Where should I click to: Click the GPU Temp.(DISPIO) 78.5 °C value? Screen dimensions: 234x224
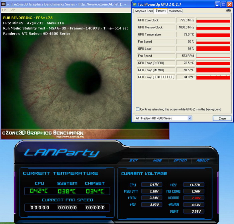point(186,63)
